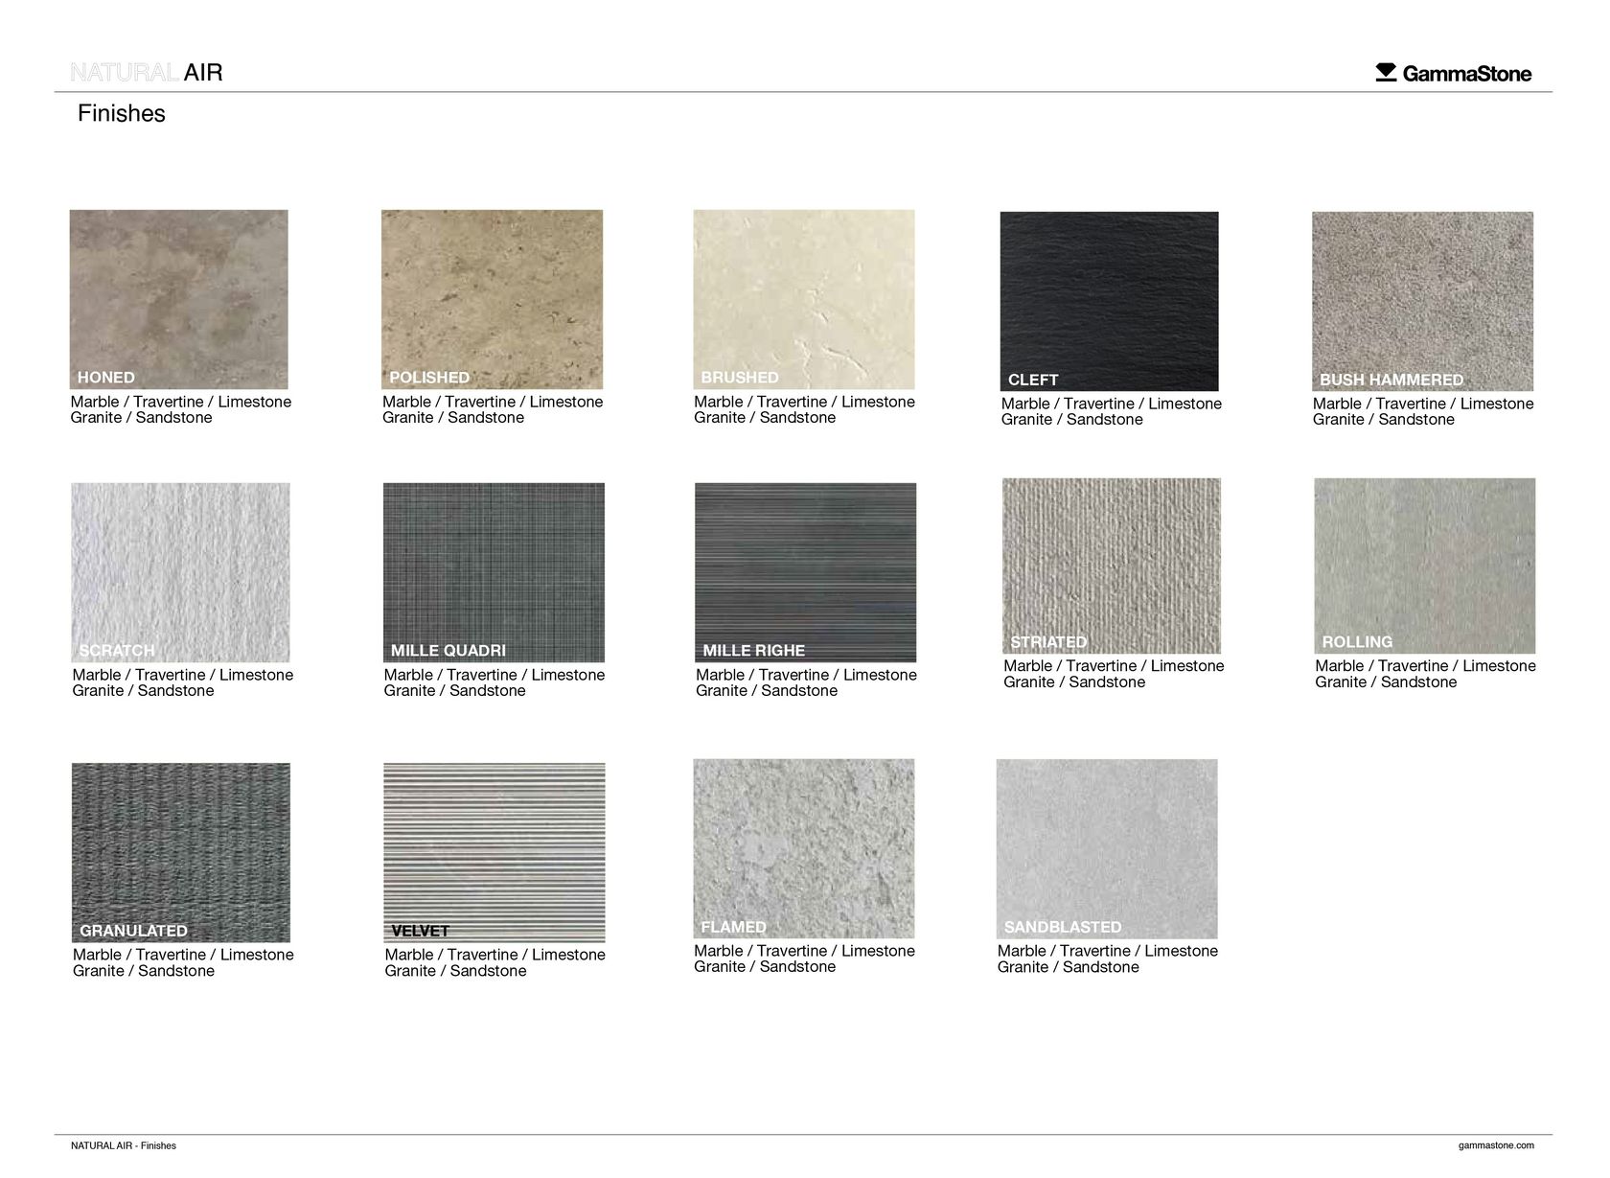
Task: Click the Finishes page title
Action: 122,113
